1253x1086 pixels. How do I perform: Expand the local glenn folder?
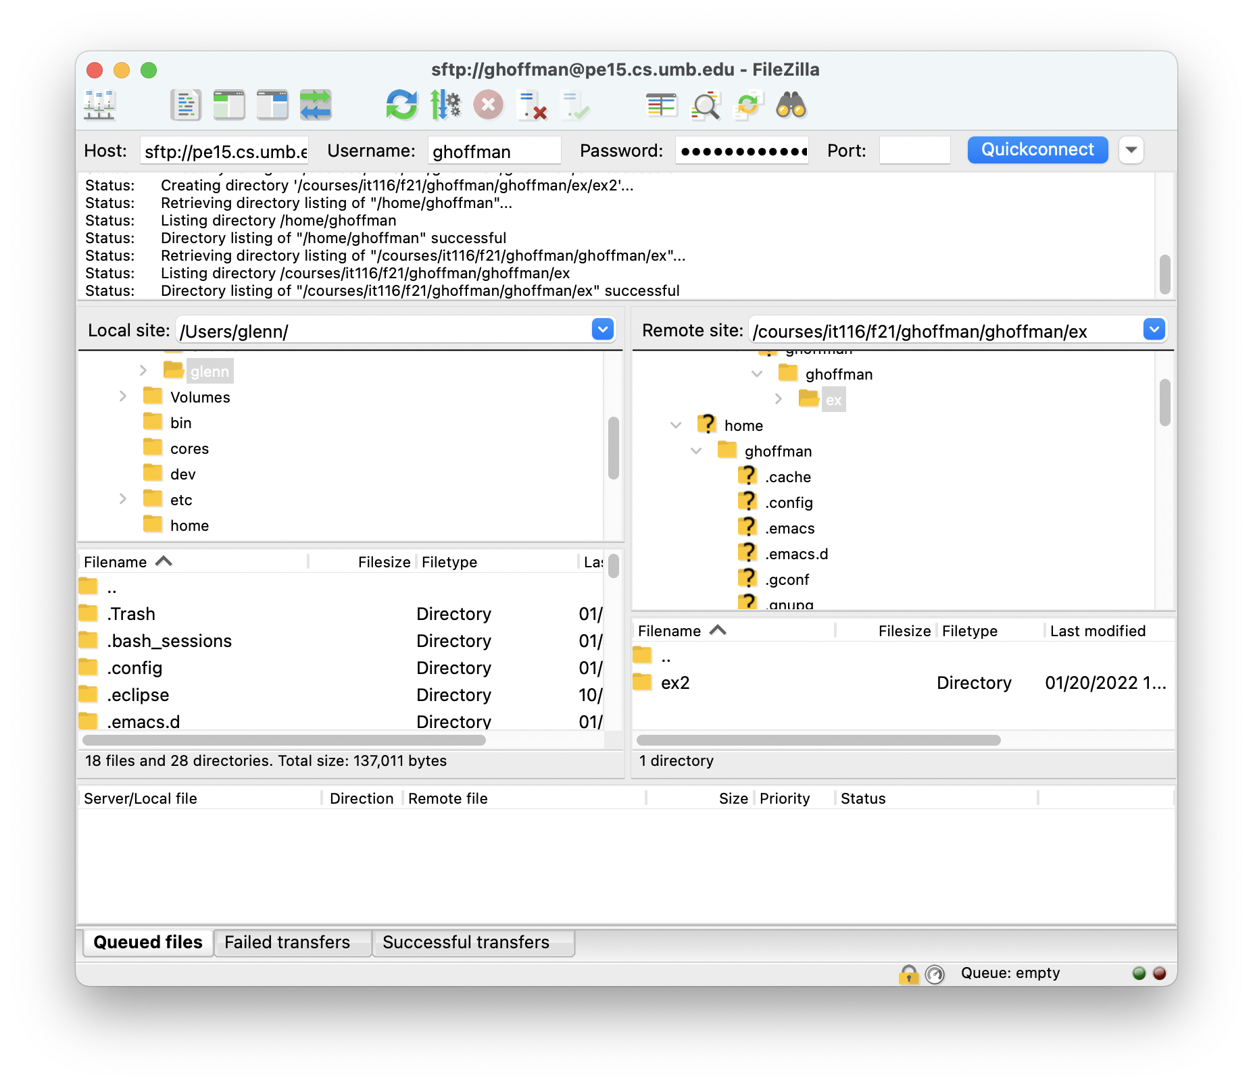coord(143,371)
